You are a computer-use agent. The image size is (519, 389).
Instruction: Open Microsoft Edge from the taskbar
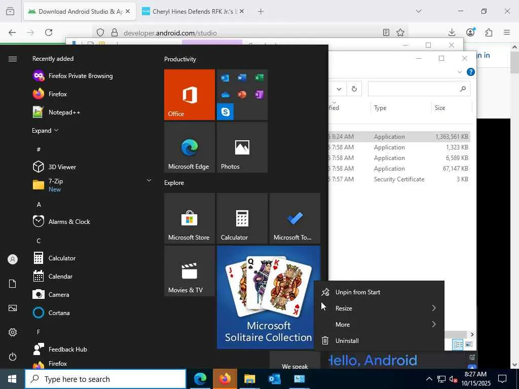pyautogui.click(x=200, y=379)
